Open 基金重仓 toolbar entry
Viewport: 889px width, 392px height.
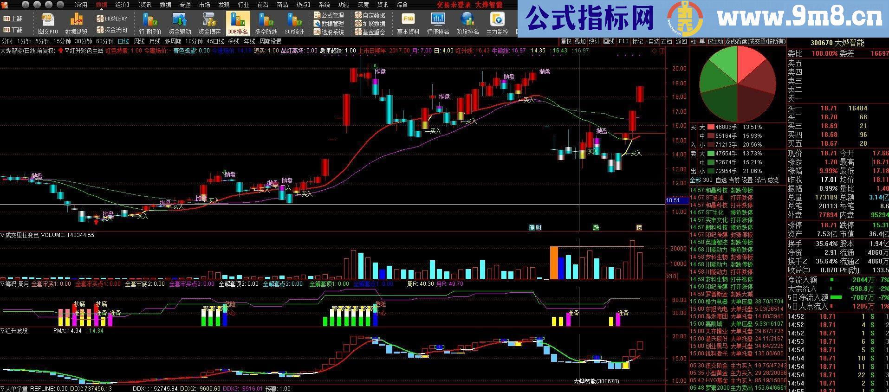tap(370, 32)
